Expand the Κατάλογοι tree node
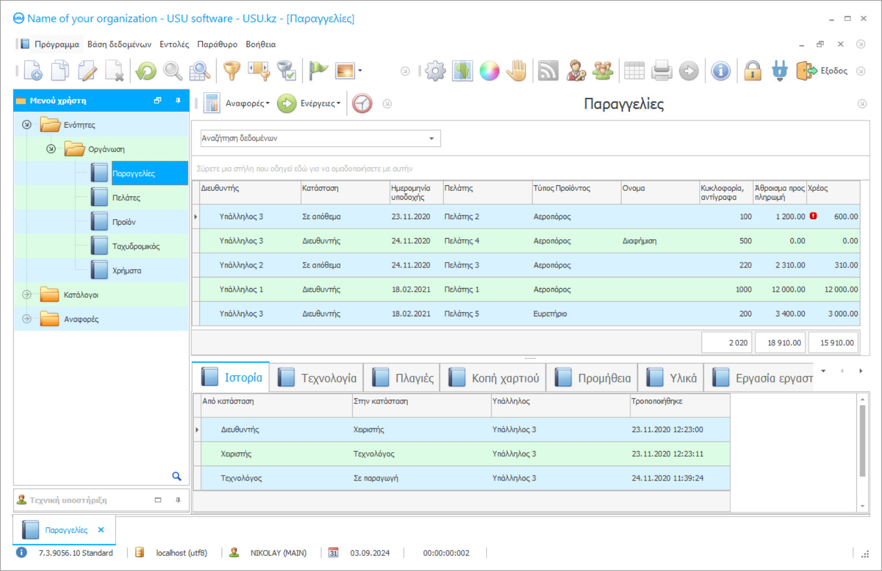Image resolution: width=882 pixels, height=571 pixels. click(27, 295)
